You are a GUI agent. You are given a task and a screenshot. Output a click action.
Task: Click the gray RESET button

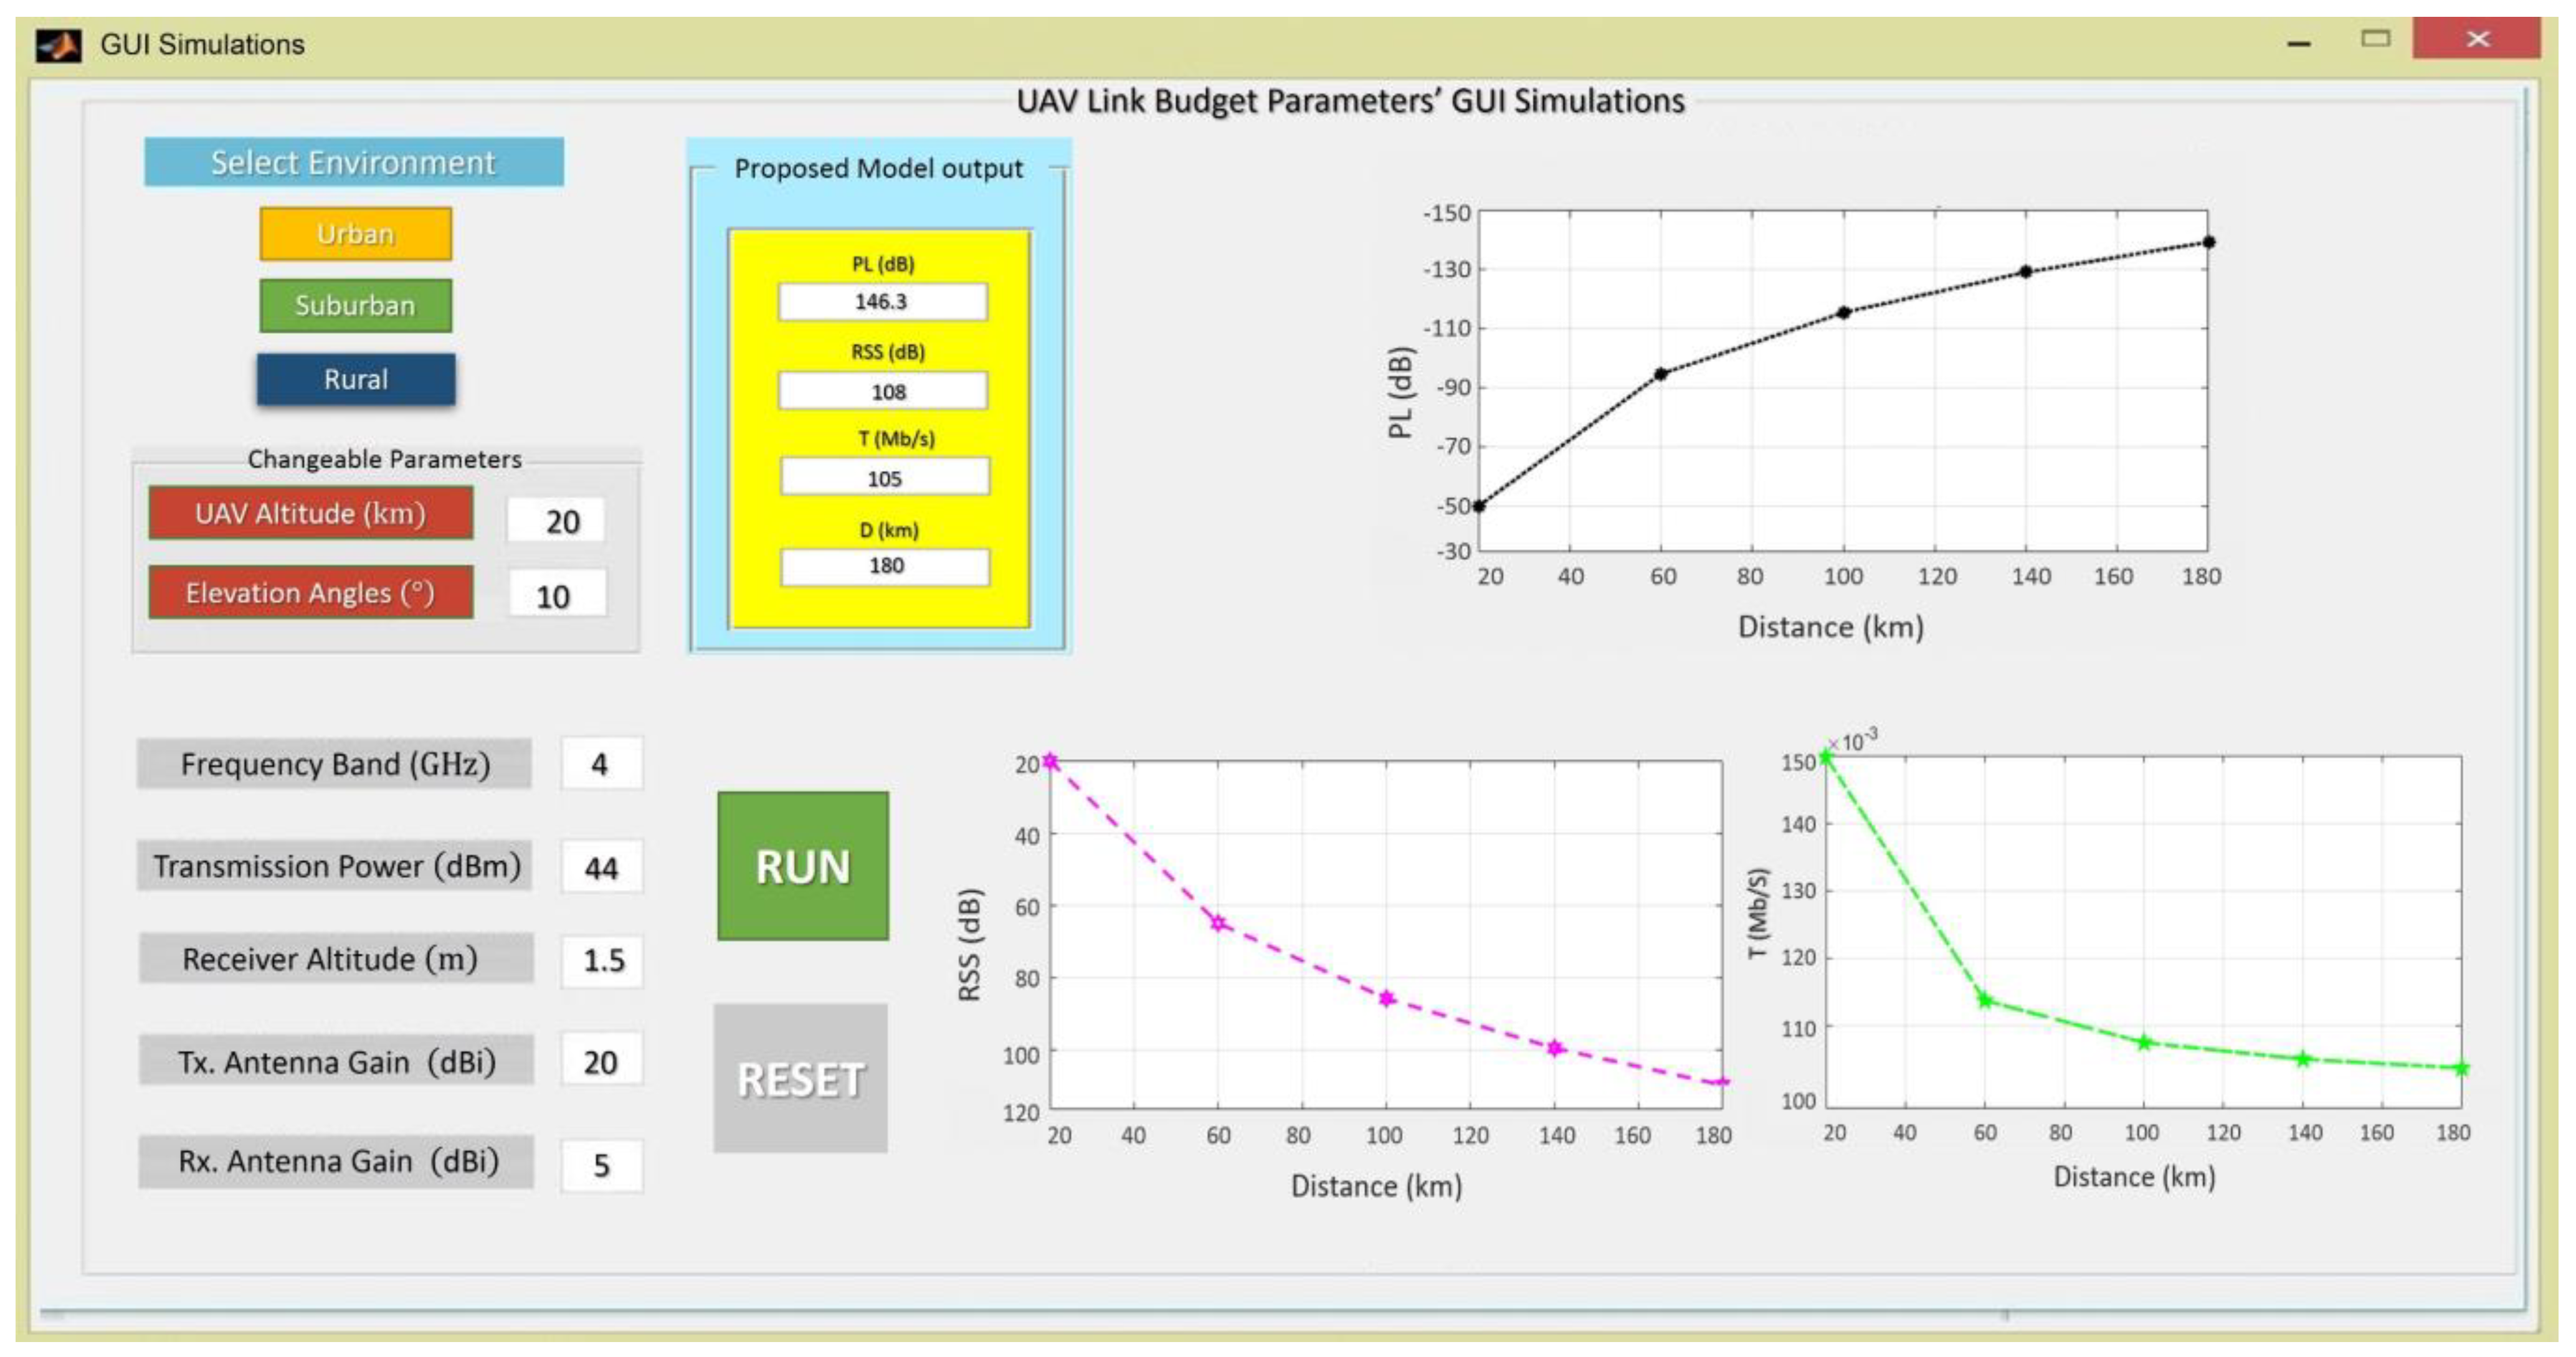[x=800, y=1078]
